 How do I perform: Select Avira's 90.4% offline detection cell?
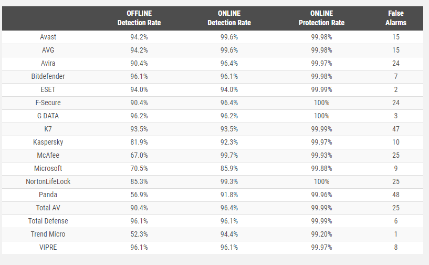(139, 64)
